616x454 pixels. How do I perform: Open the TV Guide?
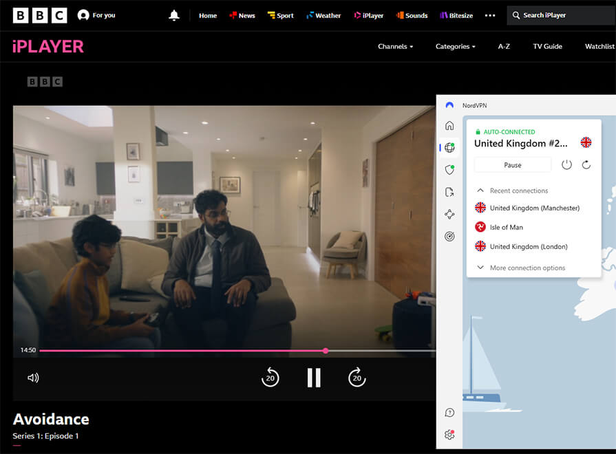547,46
